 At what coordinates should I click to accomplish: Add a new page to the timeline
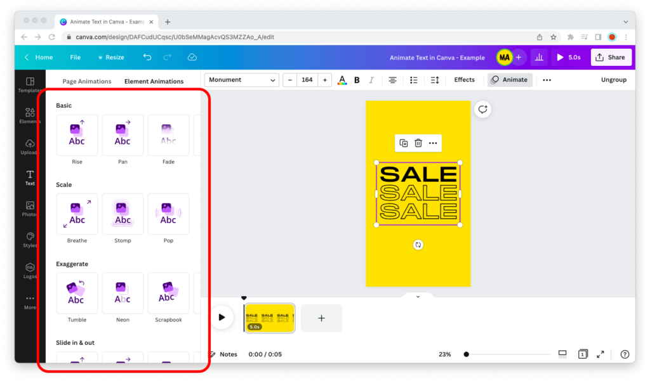[321, 318]
